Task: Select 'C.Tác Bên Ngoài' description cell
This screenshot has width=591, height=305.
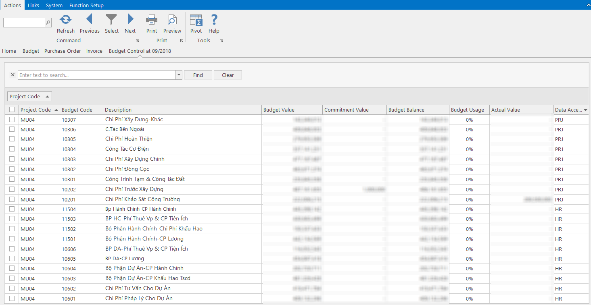Action: [x=182, y=129]
